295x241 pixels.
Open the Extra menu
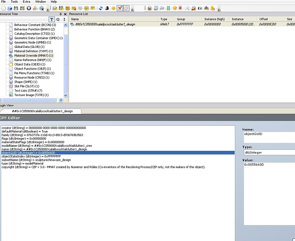point(26,2)
